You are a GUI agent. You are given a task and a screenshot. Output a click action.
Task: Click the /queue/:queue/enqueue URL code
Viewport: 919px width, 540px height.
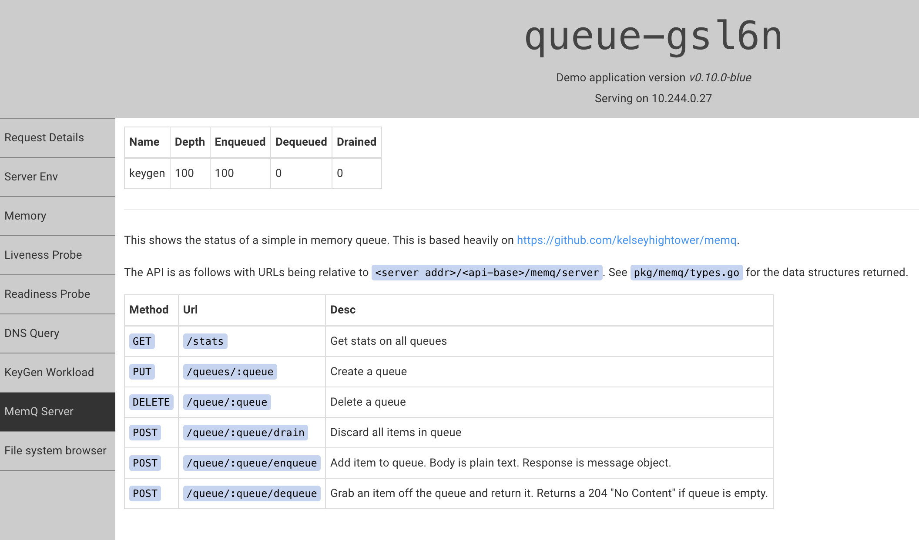[x=252, y=463]
